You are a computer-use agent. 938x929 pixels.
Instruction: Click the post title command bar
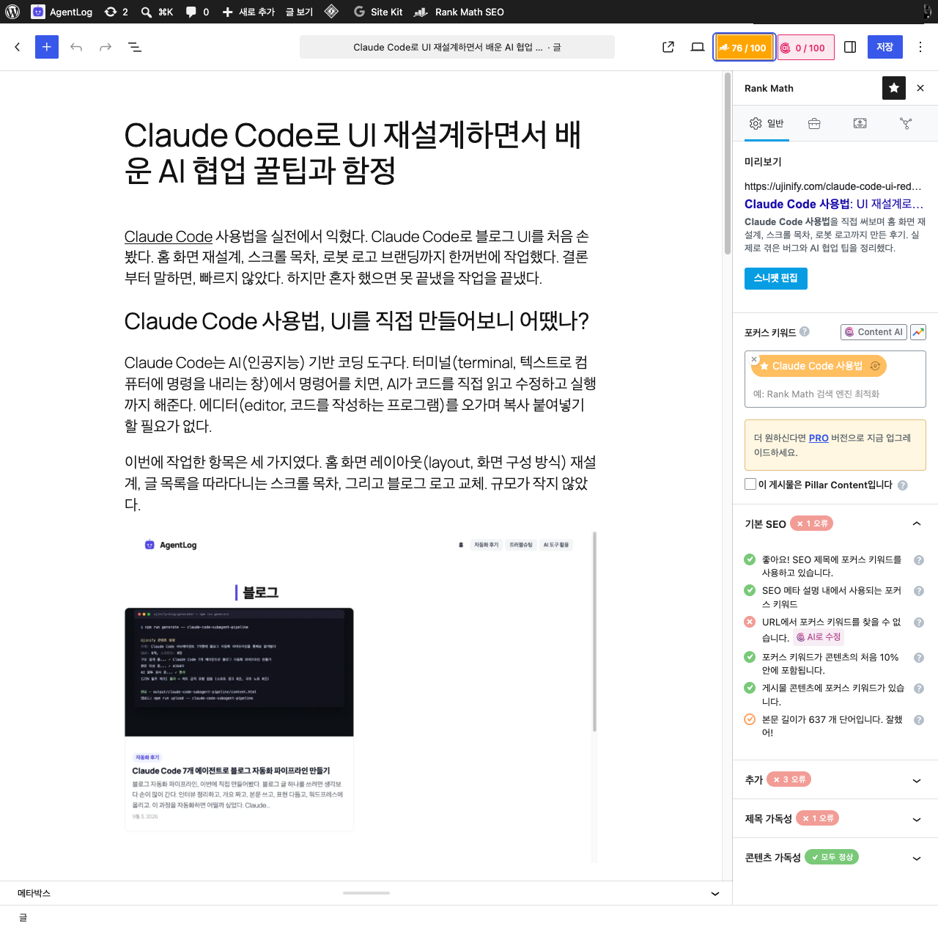pos(457,47)
